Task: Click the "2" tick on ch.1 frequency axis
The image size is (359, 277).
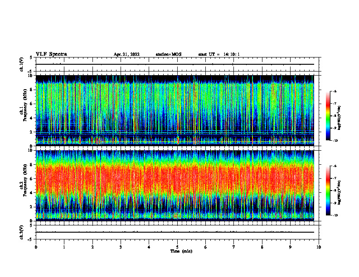Action: [x=31, y=132]
